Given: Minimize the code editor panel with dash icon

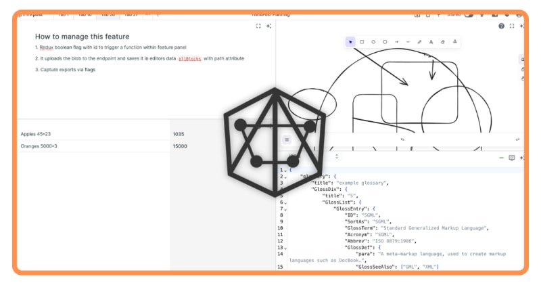Looking at the screenshot, I should point(501,157).
